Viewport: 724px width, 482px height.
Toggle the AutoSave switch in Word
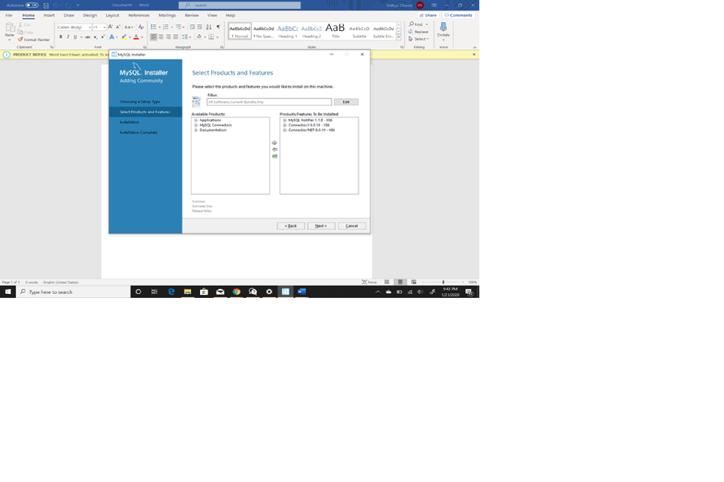coord(32,5)
